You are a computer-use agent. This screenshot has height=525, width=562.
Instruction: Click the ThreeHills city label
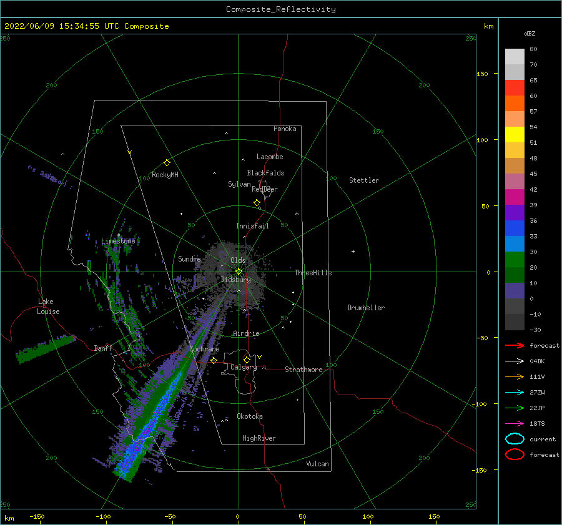click(x=313, y=273)
